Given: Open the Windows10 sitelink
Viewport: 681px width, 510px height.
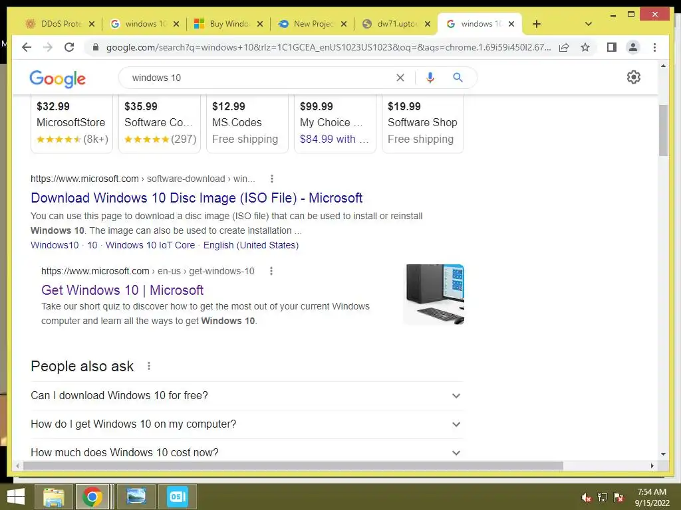Looking at the screenshot, I should tap(55, 245).
